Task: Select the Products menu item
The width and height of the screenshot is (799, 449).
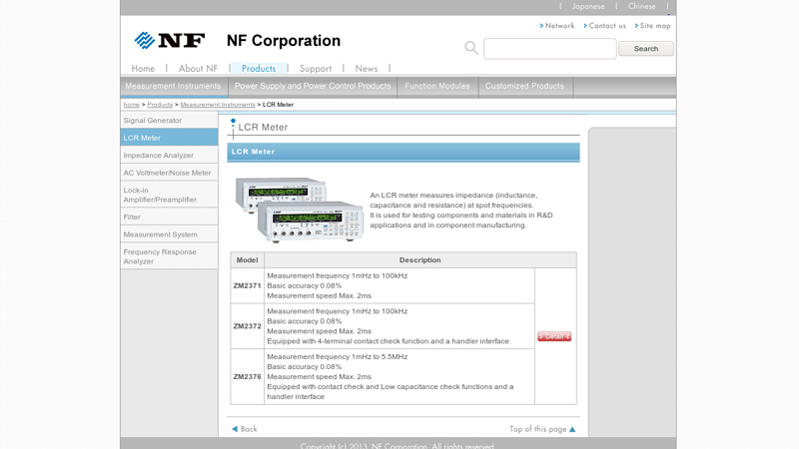Action: 259,68
